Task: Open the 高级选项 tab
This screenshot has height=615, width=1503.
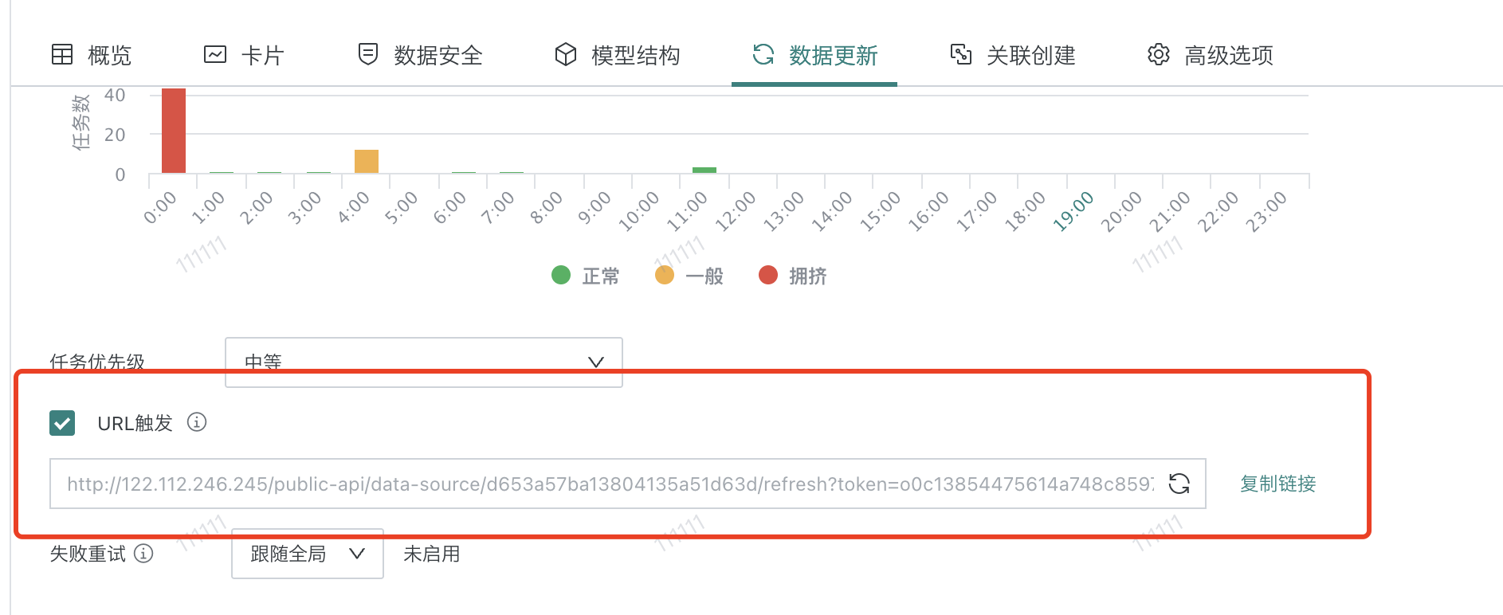Action: [1210, 55]
